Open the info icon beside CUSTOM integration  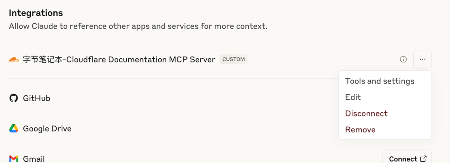pos(403,59)
